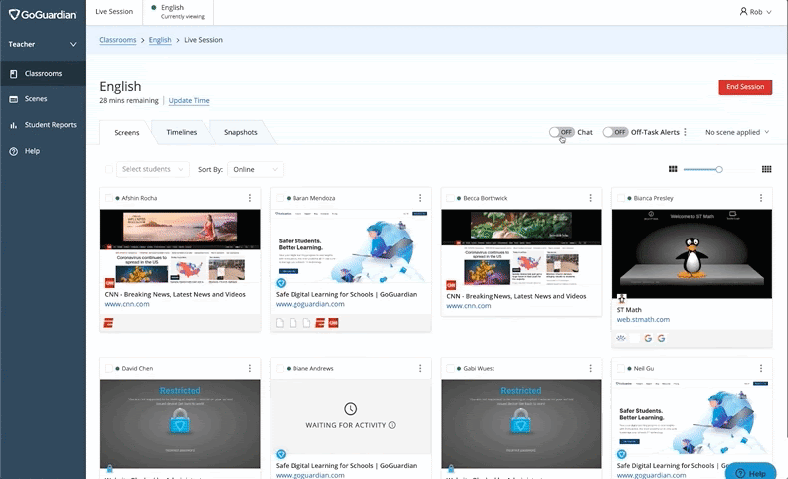Viewport: 788px width, 479px height.
Task: Open the No scene applied dropdown
Action: tap(737, 132)
